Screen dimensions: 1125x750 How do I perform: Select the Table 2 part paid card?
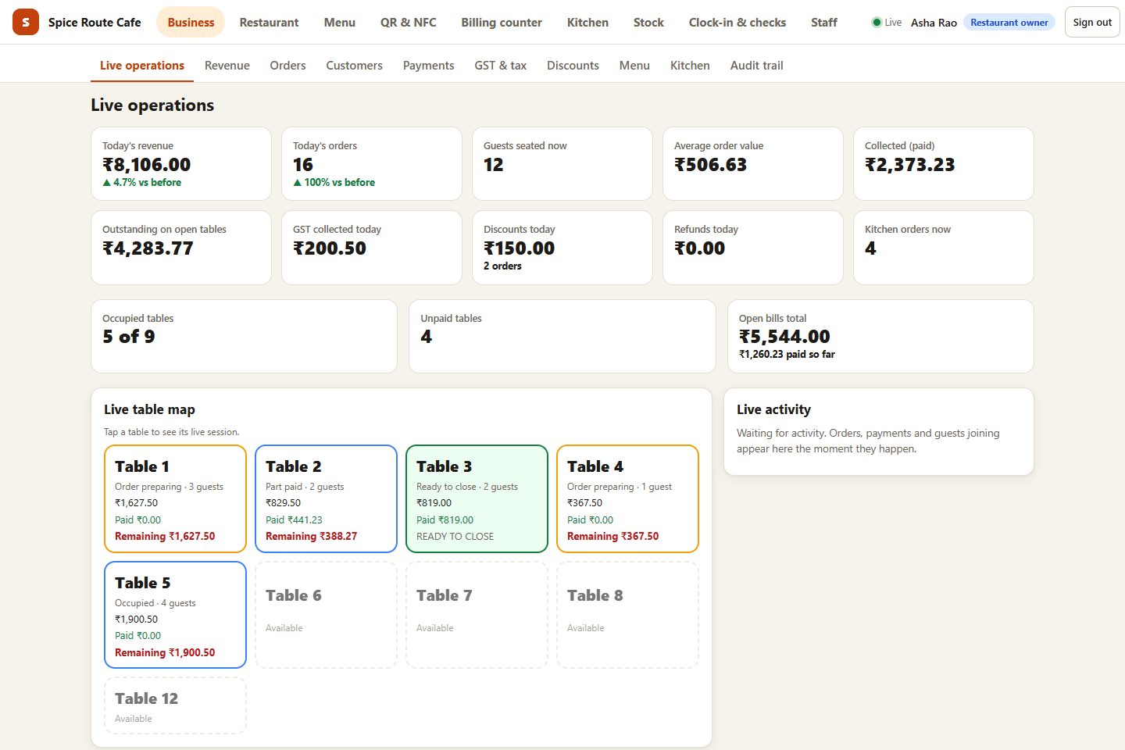click(326, 498)
